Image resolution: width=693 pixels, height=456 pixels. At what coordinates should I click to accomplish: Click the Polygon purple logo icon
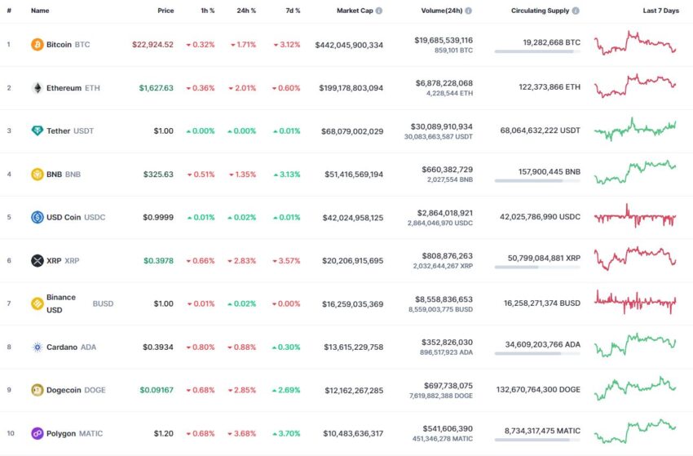[38, 433]
